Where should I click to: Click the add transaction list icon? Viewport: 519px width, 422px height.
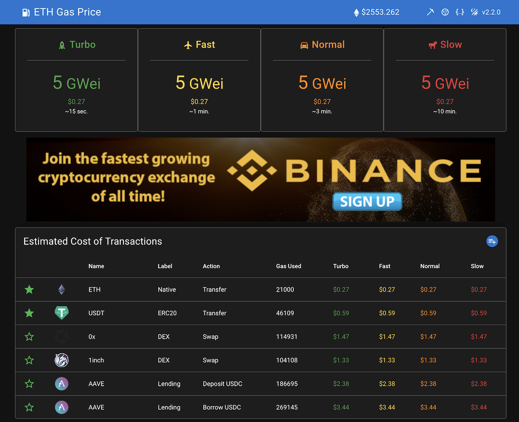(492, 241)
